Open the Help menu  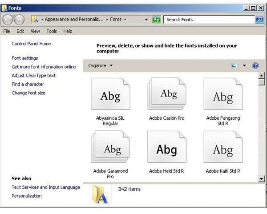pyautogui.click(x=68, y=31)
